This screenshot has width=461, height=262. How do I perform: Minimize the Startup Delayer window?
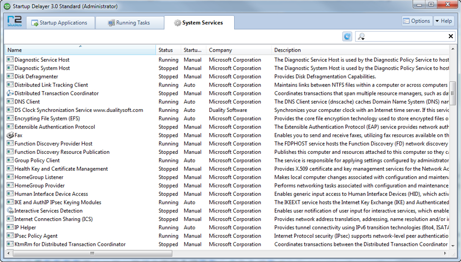click(419, 5)
